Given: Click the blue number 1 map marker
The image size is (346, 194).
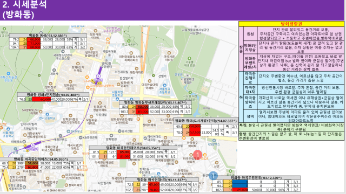Looking at the screenshot, I should click(213, 176).
